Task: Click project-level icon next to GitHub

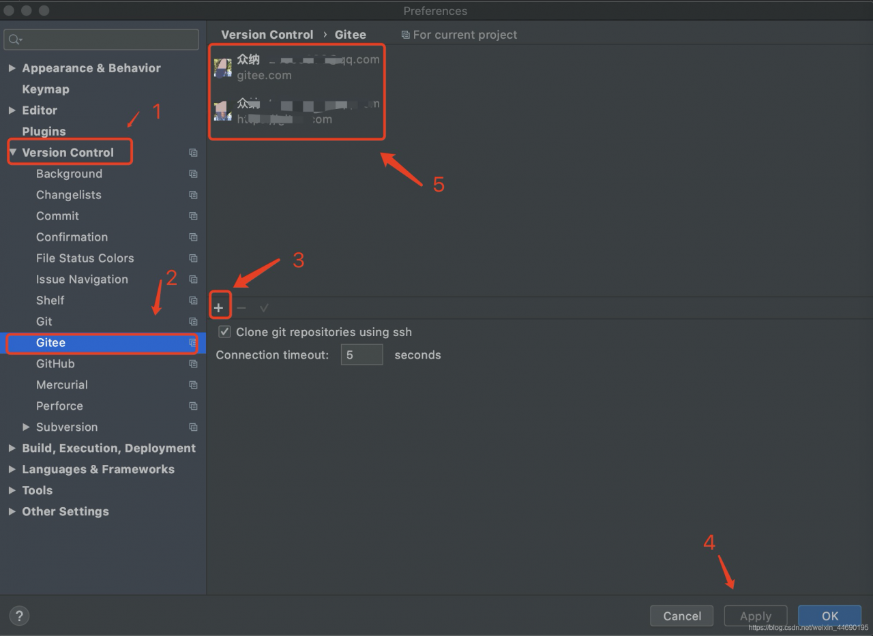Action: (193, 364)
